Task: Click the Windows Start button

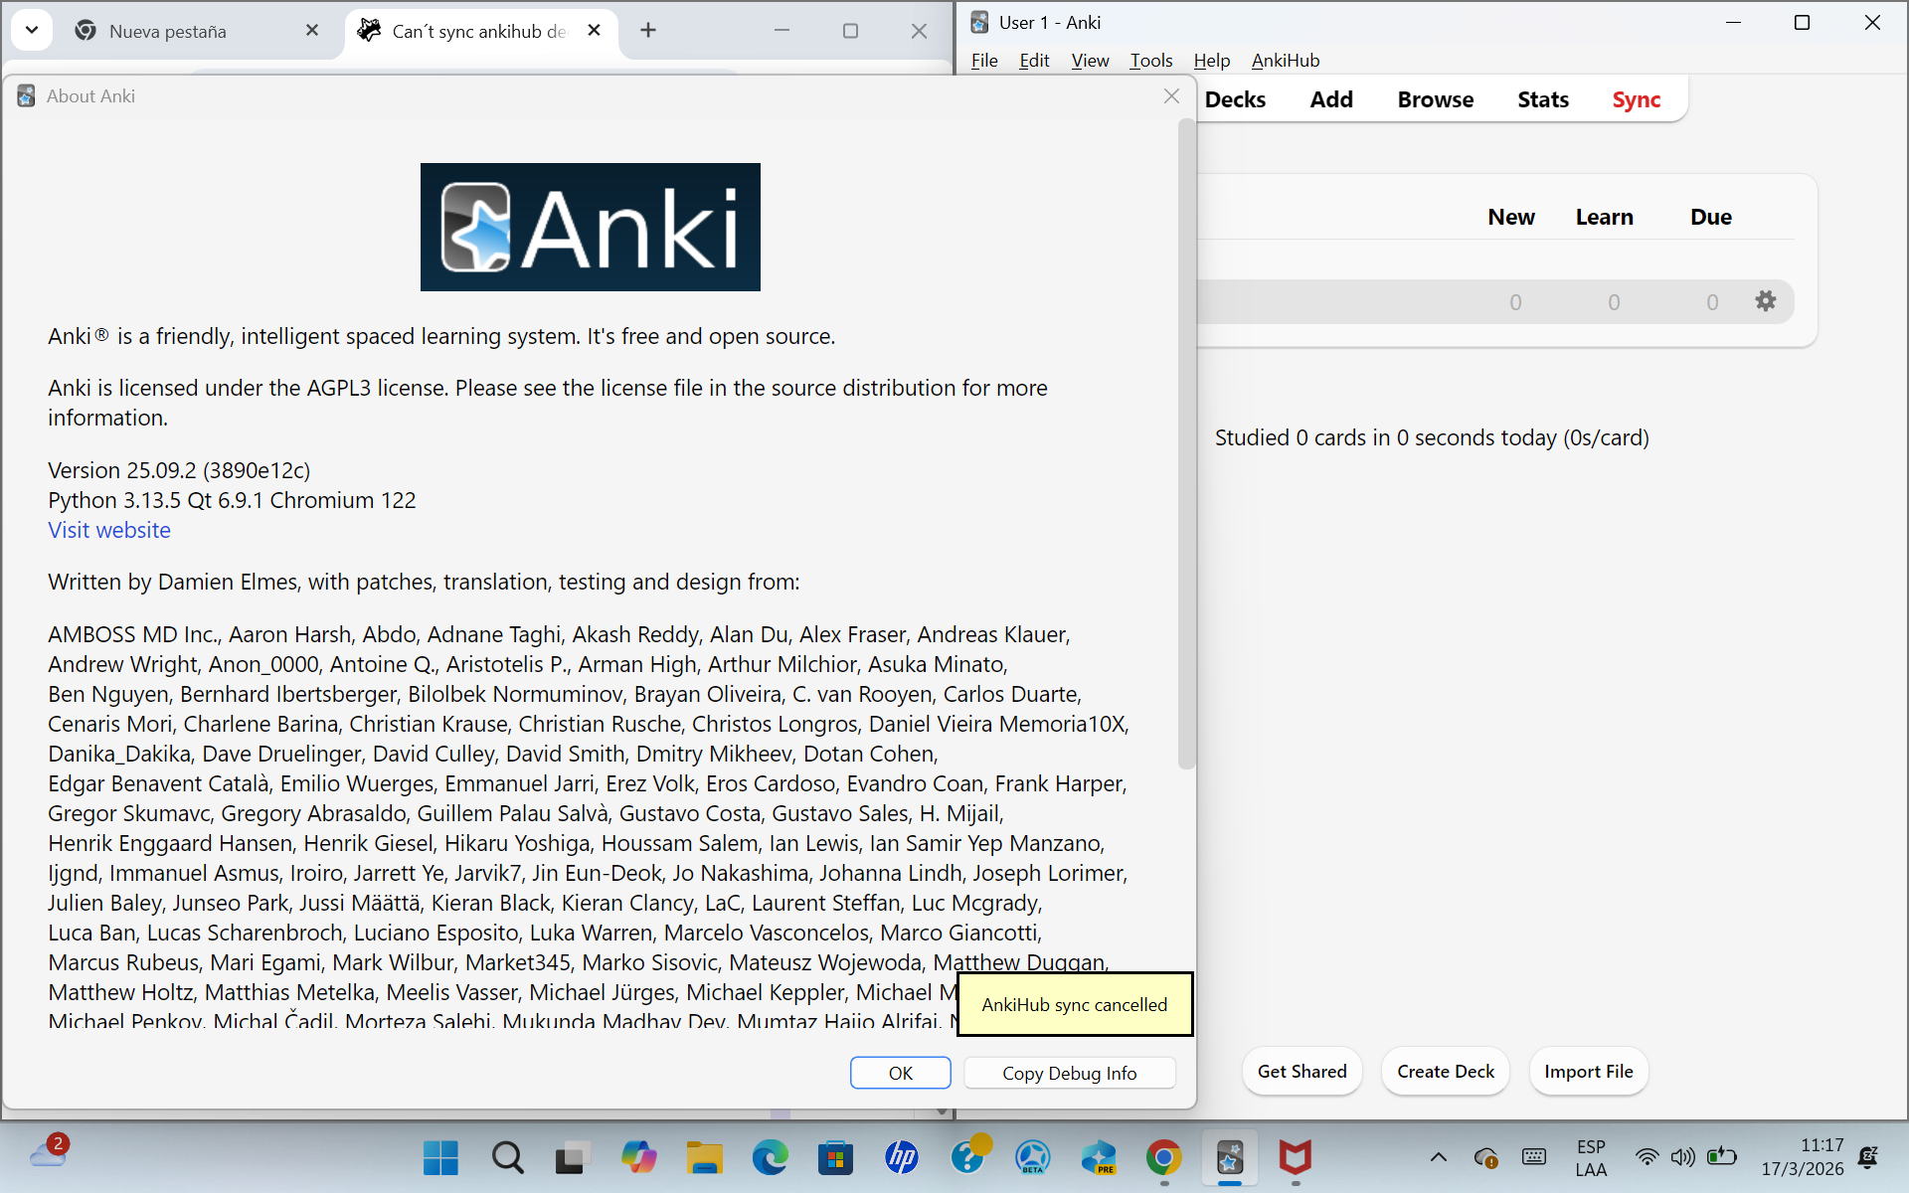Action: point(440,1158)
